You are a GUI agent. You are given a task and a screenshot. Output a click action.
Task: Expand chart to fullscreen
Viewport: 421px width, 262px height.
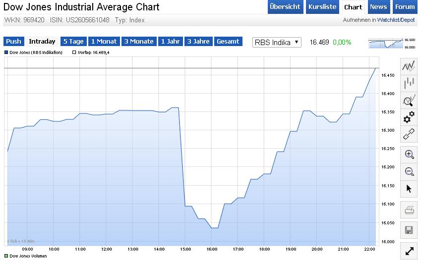409,251
